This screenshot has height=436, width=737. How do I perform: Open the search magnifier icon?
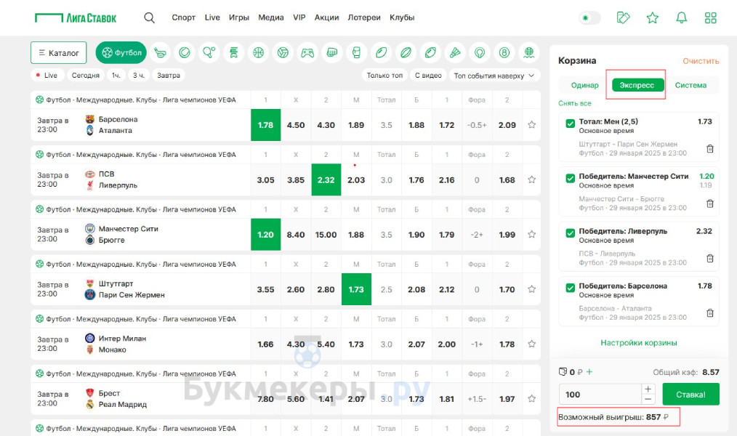coord(149,17)
